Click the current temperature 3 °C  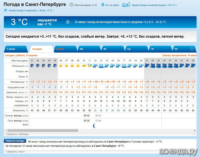pos(19,22)
